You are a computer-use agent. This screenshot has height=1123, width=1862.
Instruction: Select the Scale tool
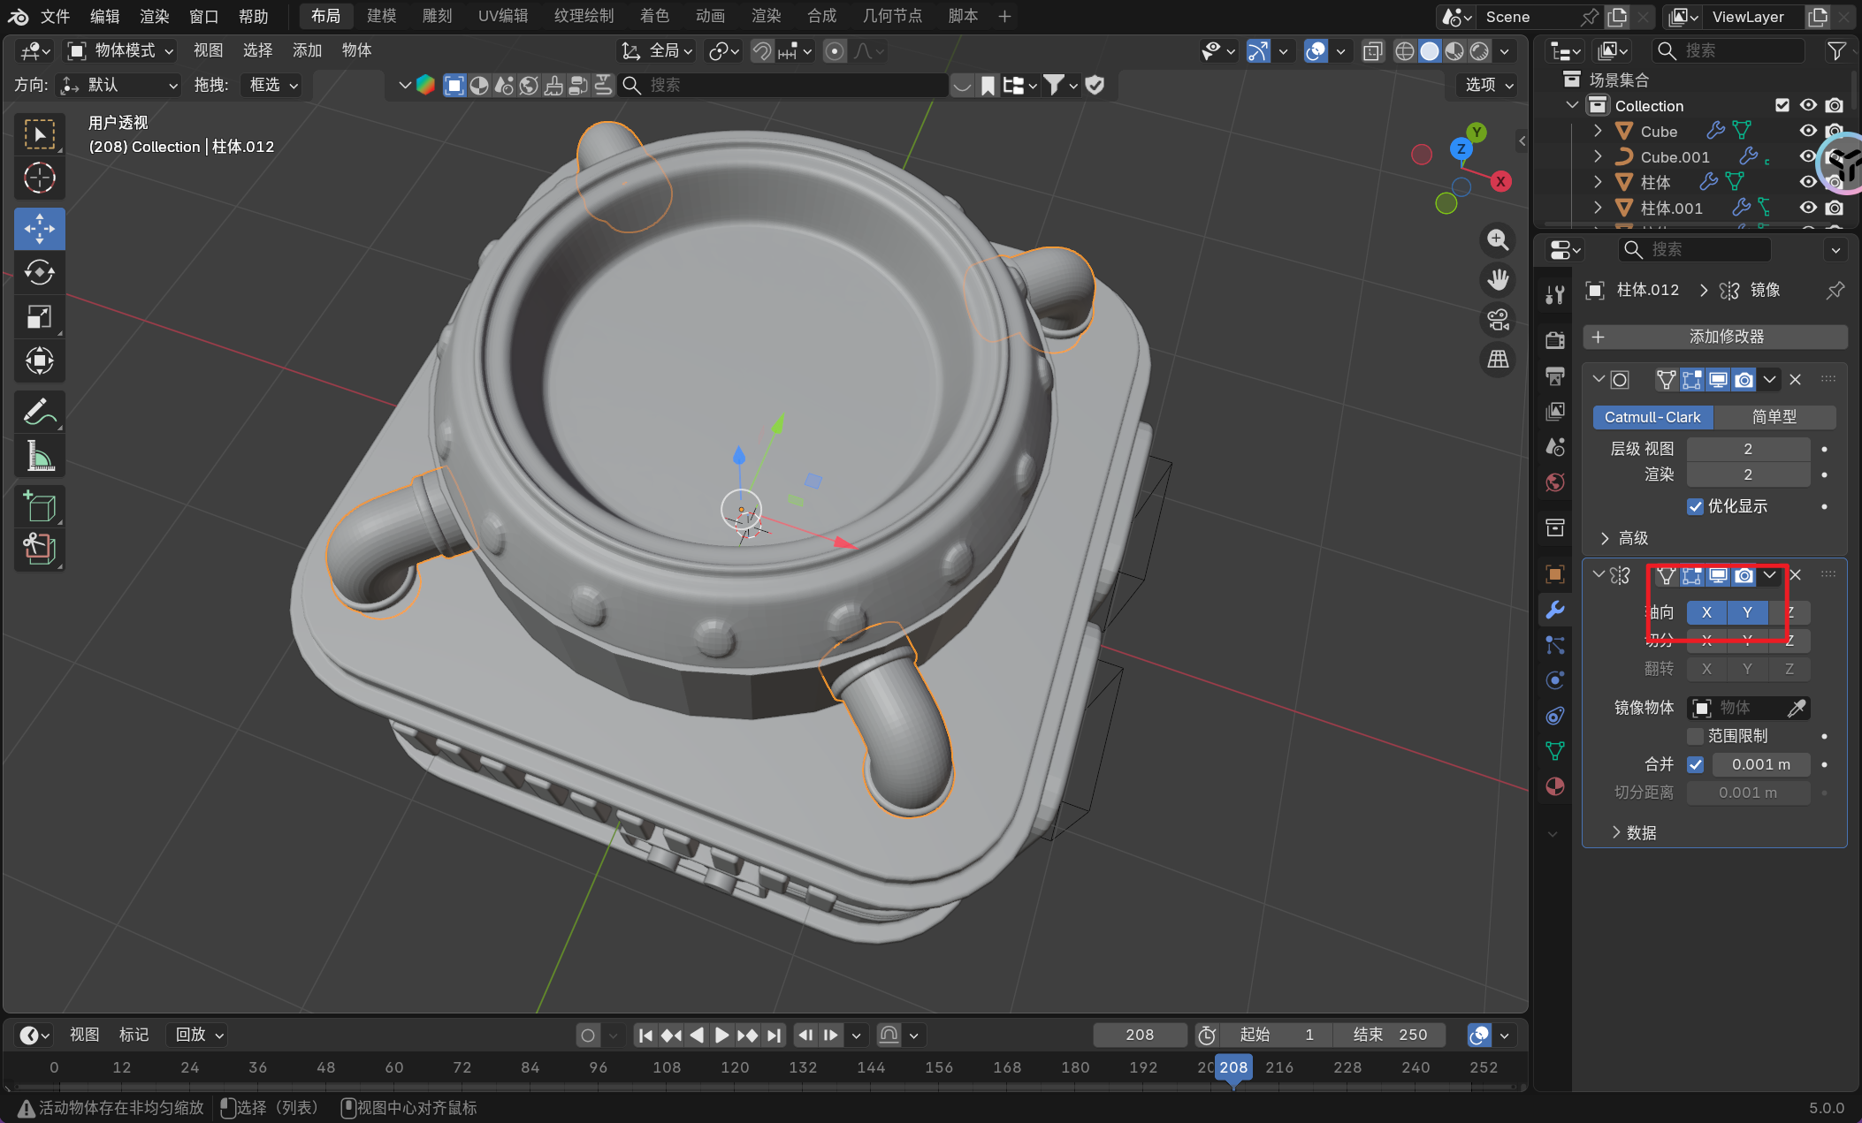point(39,316)
